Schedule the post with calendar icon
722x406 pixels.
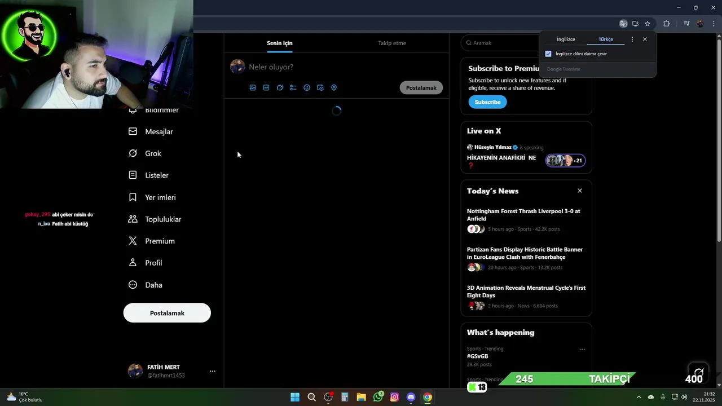pos(320,88)
